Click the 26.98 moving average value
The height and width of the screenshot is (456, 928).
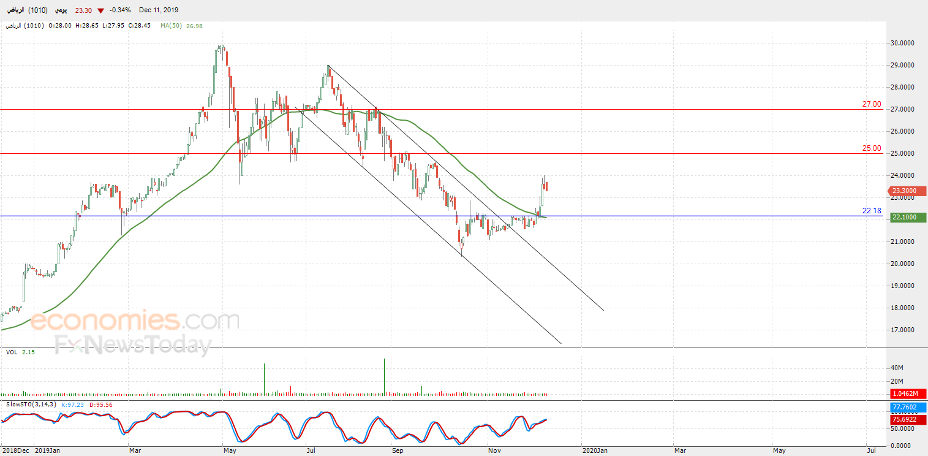point(194,26)
